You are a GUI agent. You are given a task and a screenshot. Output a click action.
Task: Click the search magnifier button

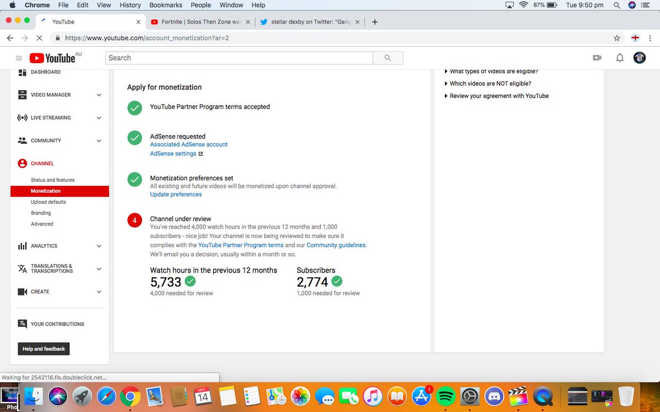pos(388,58)
